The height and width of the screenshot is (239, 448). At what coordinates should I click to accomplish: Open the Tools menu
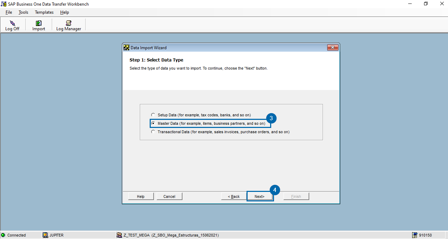coord(23,12)
